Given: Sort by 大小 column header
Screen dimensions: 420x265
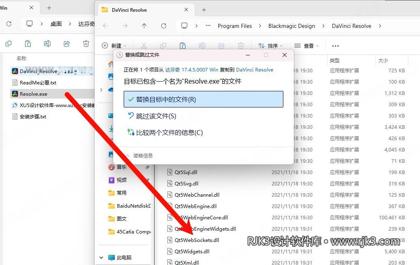Looking at the screenshot, I should [383, 61].
